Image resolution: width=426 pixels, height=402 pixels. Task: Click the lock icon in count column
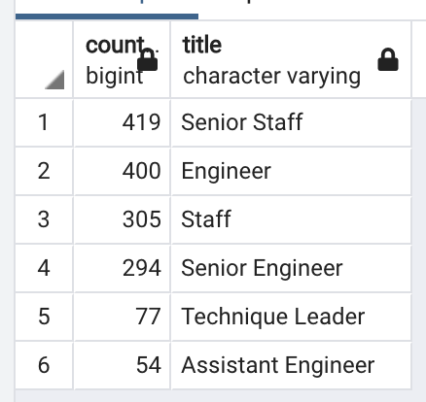click(148, 59)
